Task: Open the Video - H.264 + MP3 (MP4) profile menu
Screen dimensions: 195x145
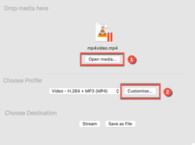Action: pyautogui.click(x=84, y=91)
